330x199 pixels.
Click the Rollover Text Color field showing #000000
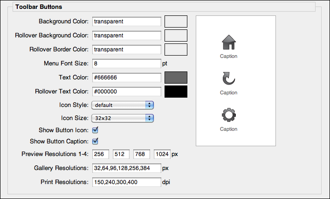[127, 92]
